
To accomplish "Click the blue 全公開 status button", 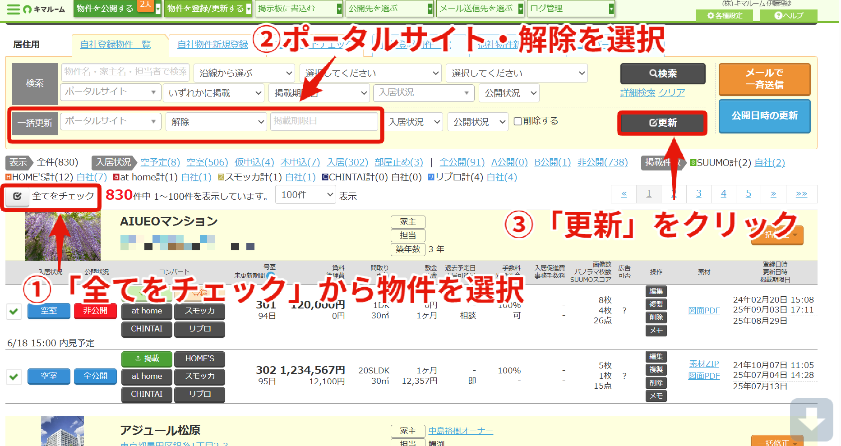I will (x=95, y=377).
